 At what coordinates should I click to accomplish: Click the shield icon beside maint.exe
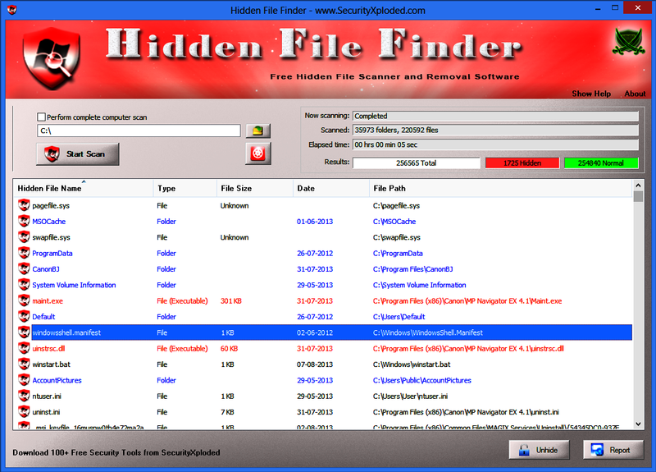click(24, 300)
